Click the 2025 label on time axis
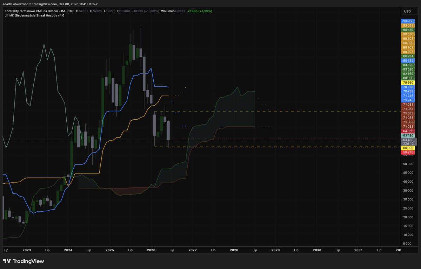This screenshot has width=421, height=269. (x=109, y=250)
